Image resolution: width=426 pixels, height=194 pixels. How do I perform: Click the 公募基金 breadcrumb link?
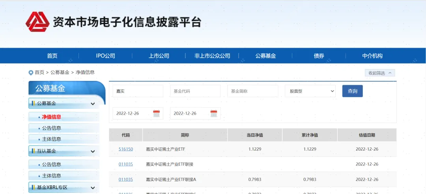point(60,72)
